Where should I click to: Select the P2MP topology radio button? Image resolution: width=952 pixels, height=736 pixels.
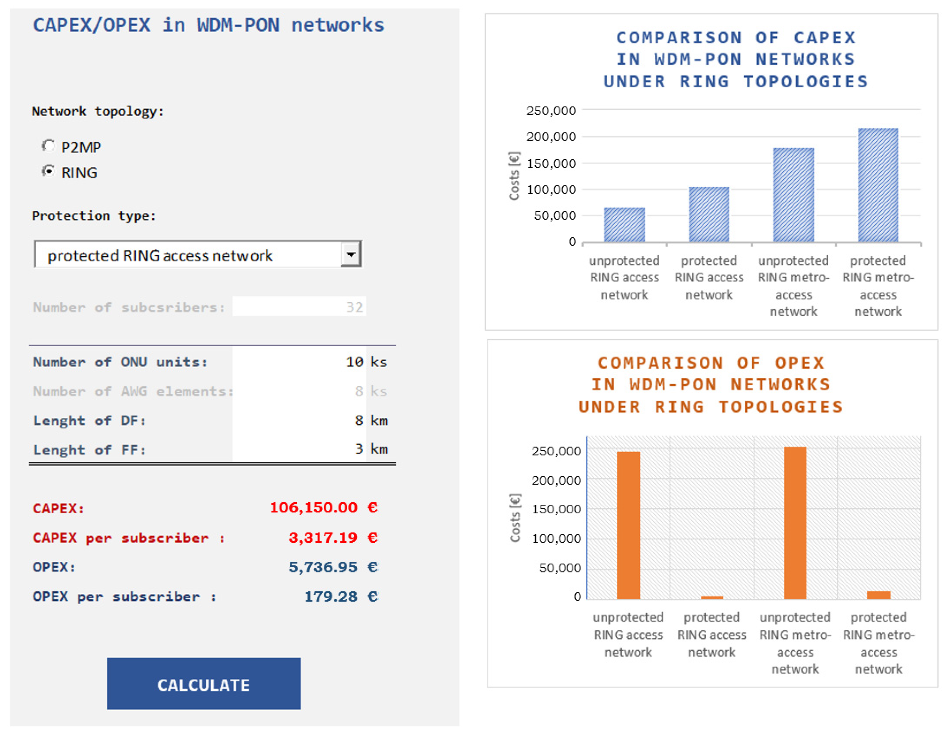[48, 146]
